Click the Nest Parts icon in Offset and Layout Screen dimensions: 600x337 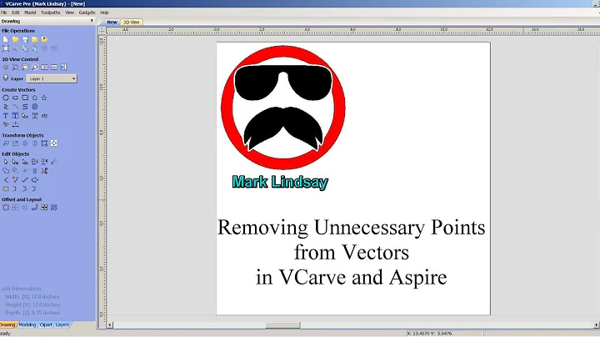click(54, 208)
